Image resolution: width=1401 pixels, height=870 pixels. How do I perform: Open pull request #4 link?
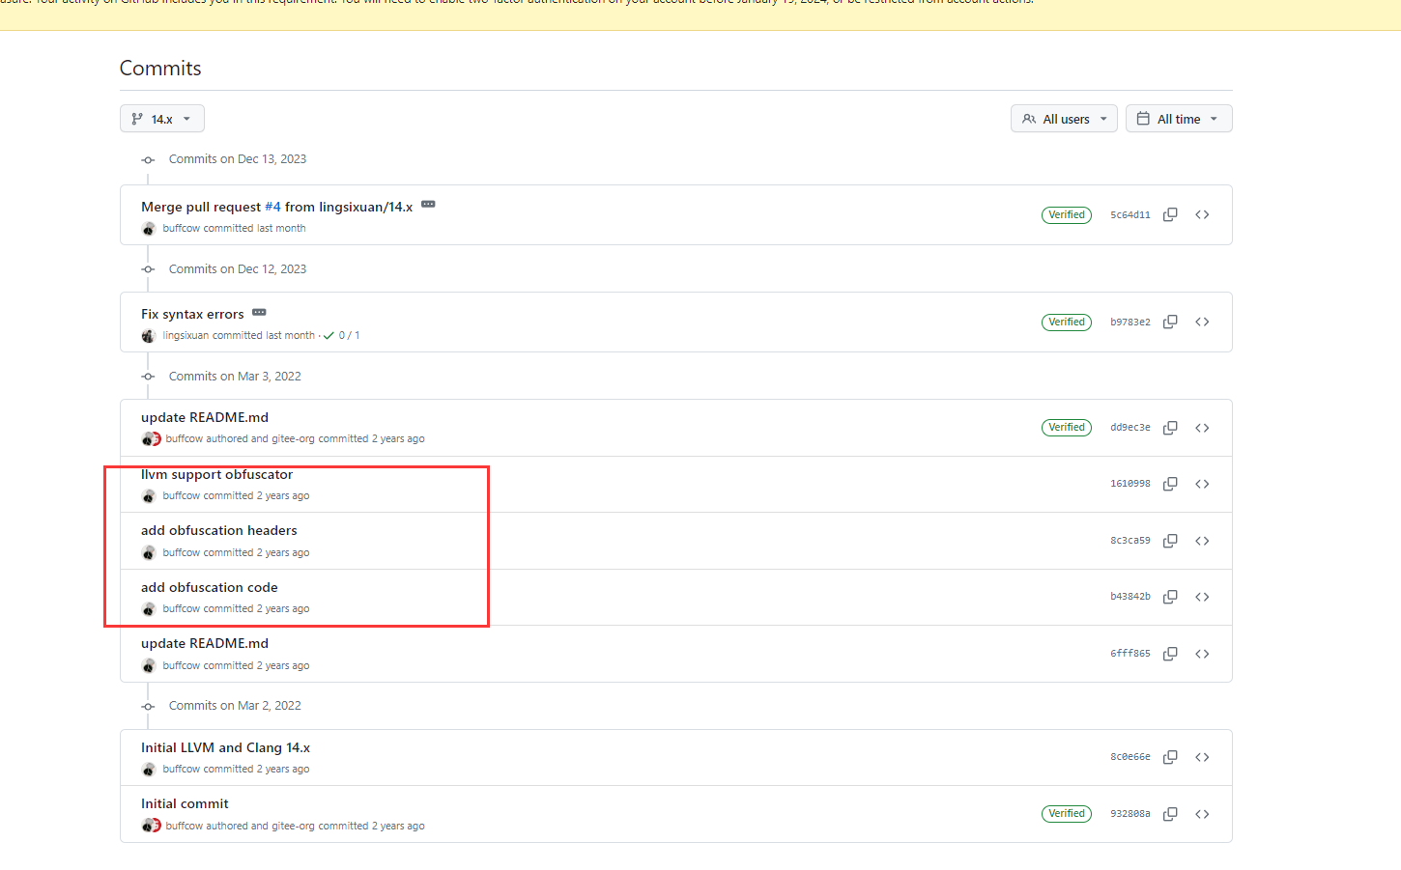[x=272, y=207]
